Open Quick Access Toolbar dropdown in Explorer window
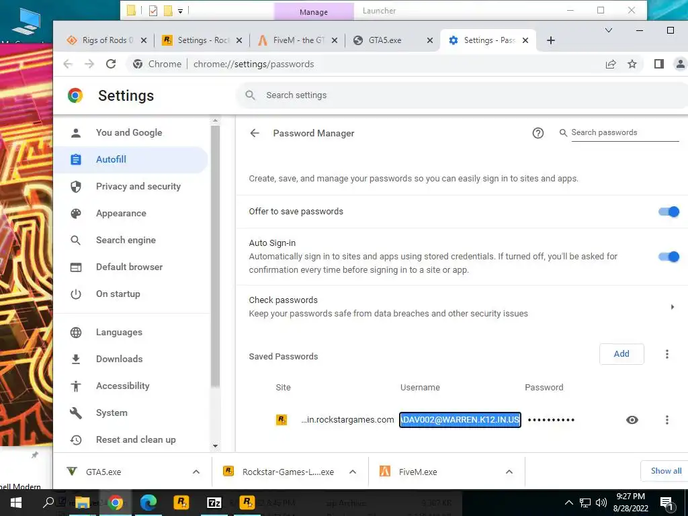This screenshot has width=688, height=516. click(x=180, y=11)
